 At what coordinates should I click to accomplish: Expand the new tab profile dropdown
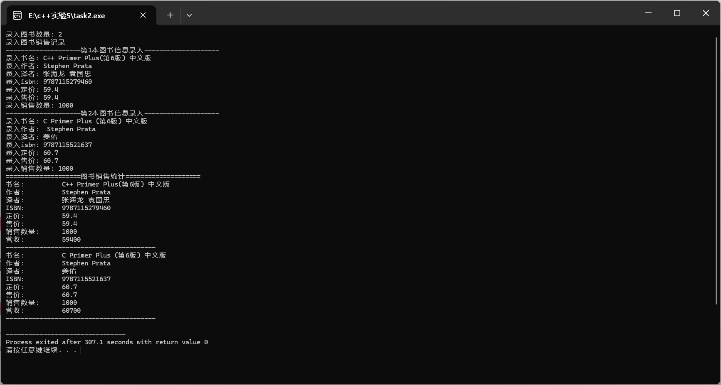[189, 15]
